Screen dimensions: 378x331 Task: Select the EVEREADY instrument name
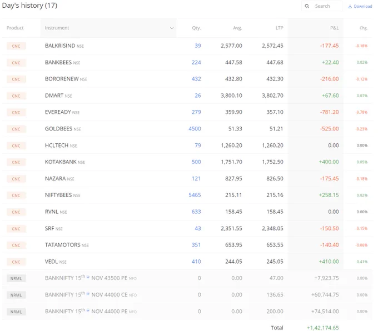(x=58, y=112)
